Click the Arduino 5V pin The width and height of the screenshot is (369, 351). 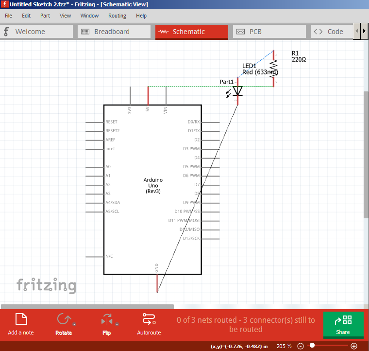point(148,96)
